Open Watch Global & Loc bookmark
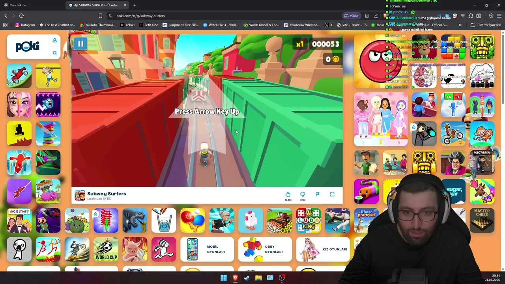This screenshot has height=284, width=505. tap(261, 25)
